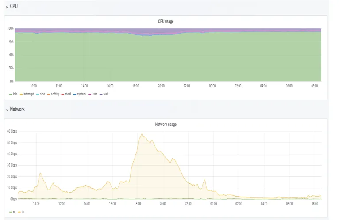Click the 20 Gbps network axis label

tap(12, 177)
